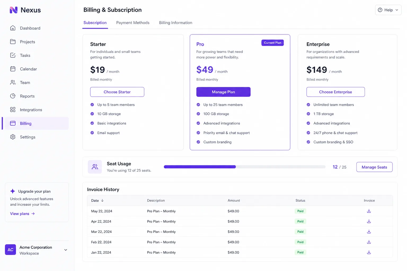Image resolution: width=407 pixels, height=271 pixels.
Task: Click the Seat Usage people icon
Action: (x=95, y=167)
